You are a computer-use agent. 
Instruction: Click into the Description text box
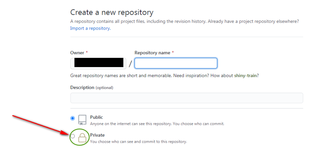[186, 98]
